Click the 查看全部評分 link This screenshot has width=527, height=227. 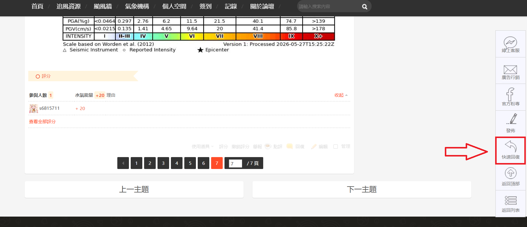[42, 122]
